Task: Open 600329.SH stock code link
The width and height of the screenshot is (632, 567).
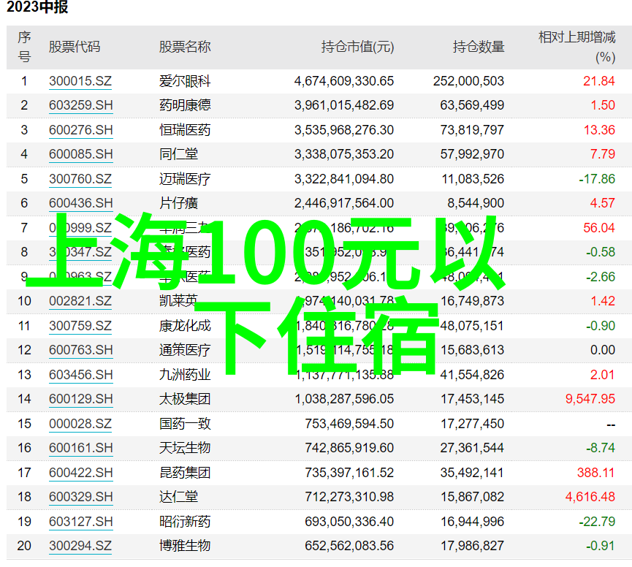Action: 81,497
